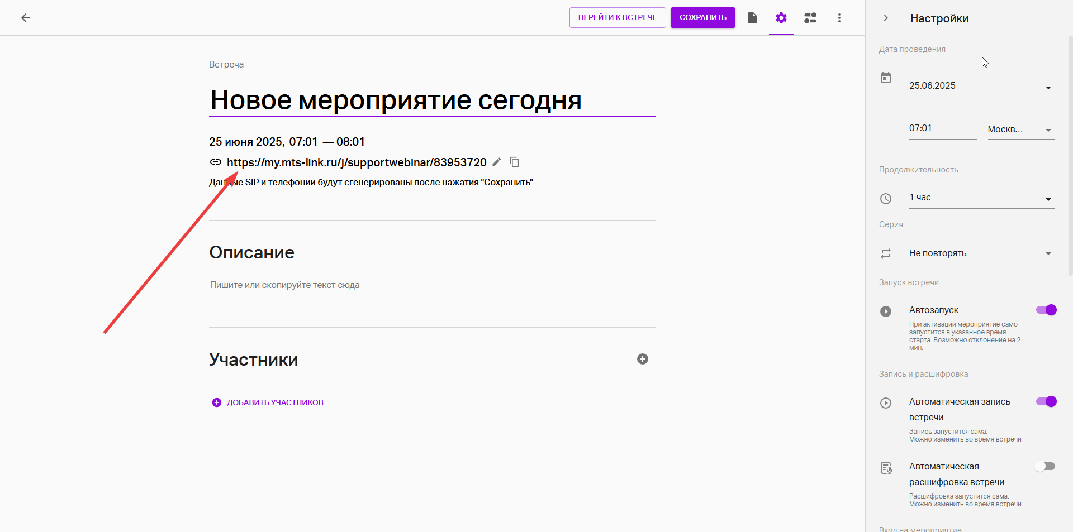Disable Автоматическая запись встречи toggle
The height and width of the screenshot is (532, 1073).
(1046, 401)
